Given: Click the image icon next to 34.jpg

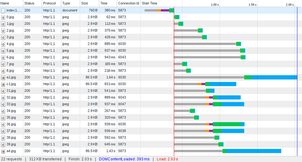Looking at the screenshot, I should tap(3, 111).
